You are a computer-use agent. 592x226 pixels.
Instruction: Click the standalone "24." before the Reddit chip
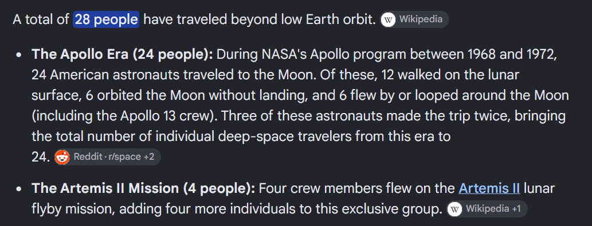pos(41,157)
